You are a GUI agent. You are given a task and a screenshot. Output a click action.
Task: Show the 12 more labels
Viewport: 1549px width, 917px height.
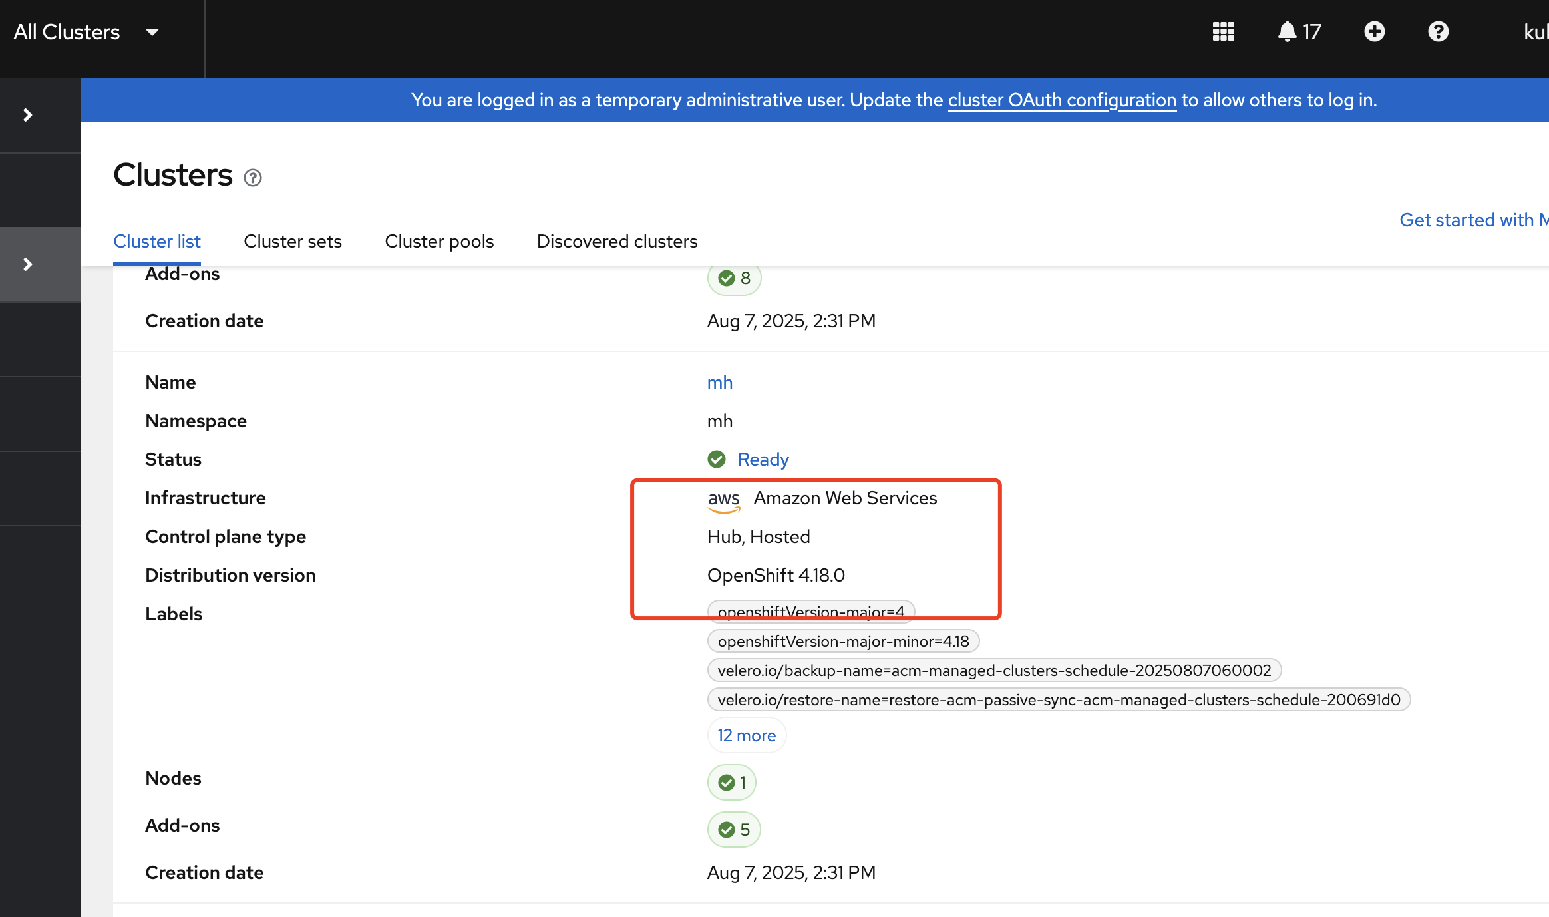pyautogui.click(x=747, y=735)
